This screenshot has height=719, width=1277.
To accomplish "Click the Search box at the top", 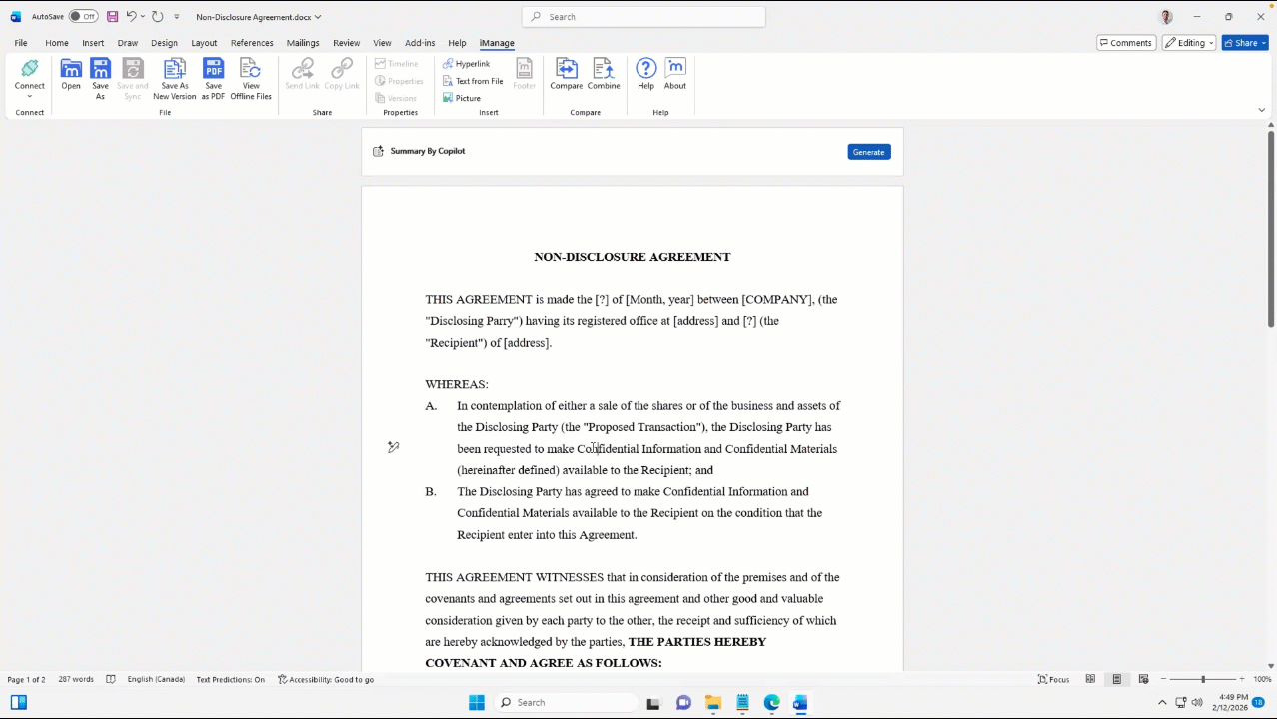I will pos(642,16).
